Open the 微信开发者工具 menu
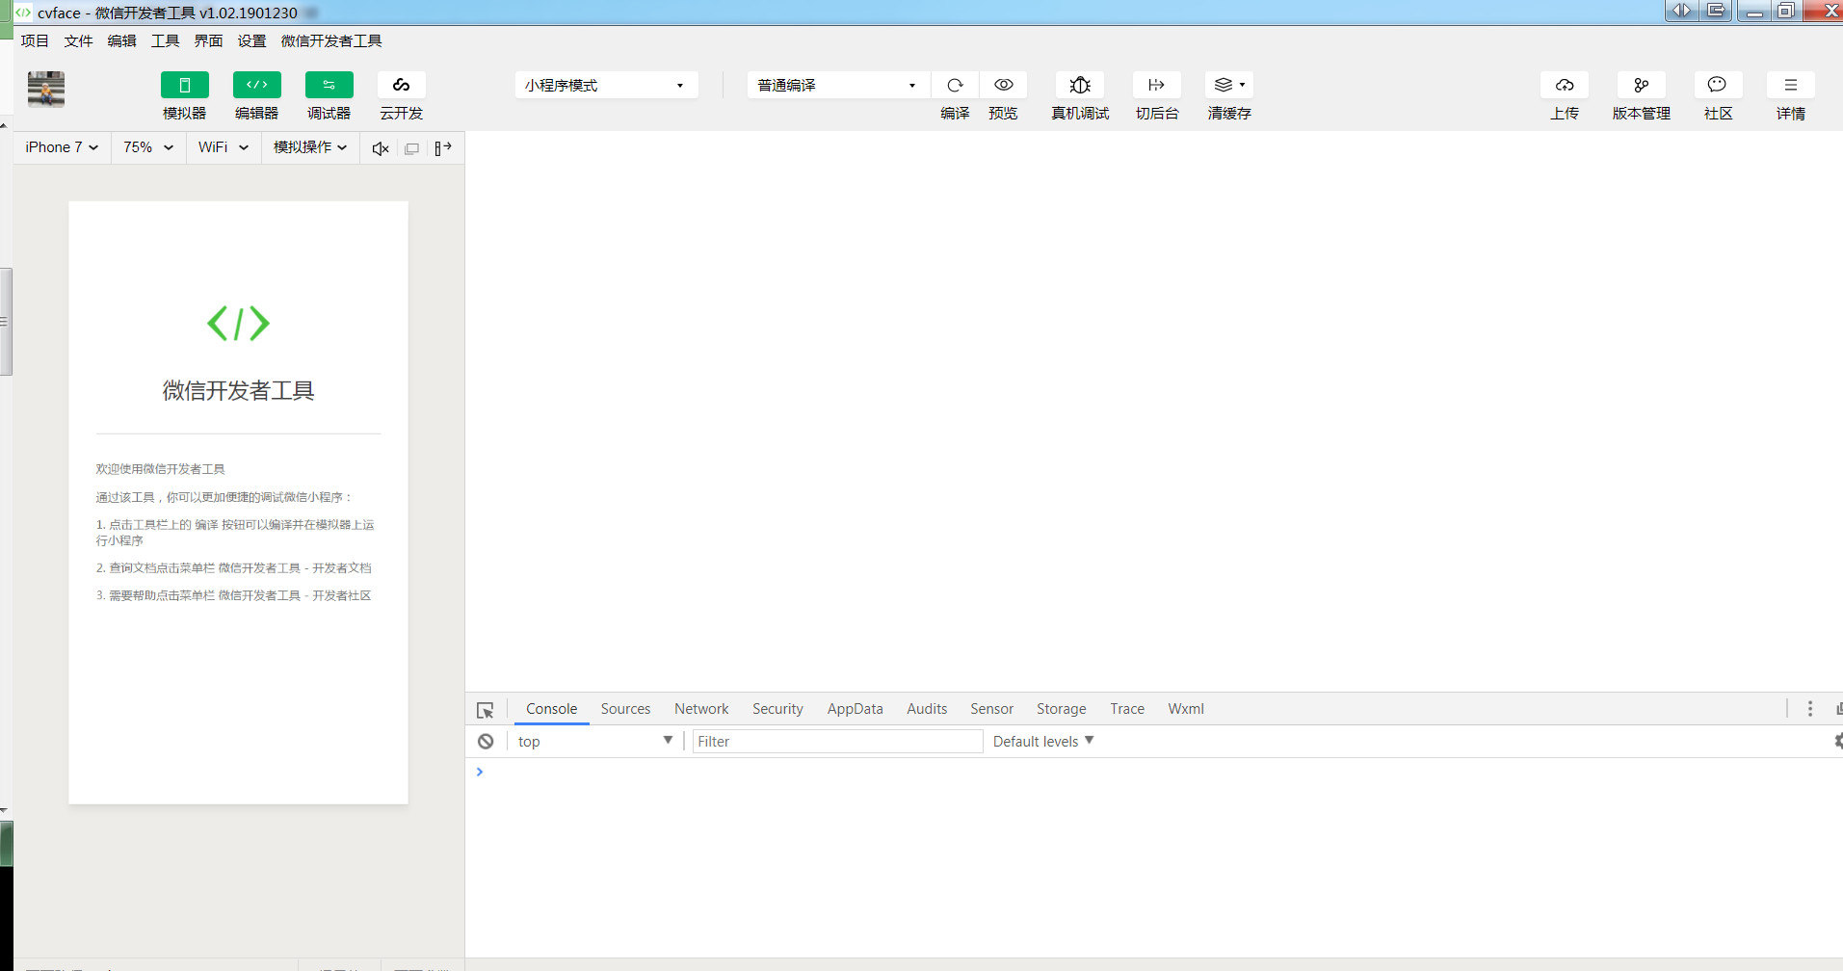1843x971 pixels. (331, 40)
